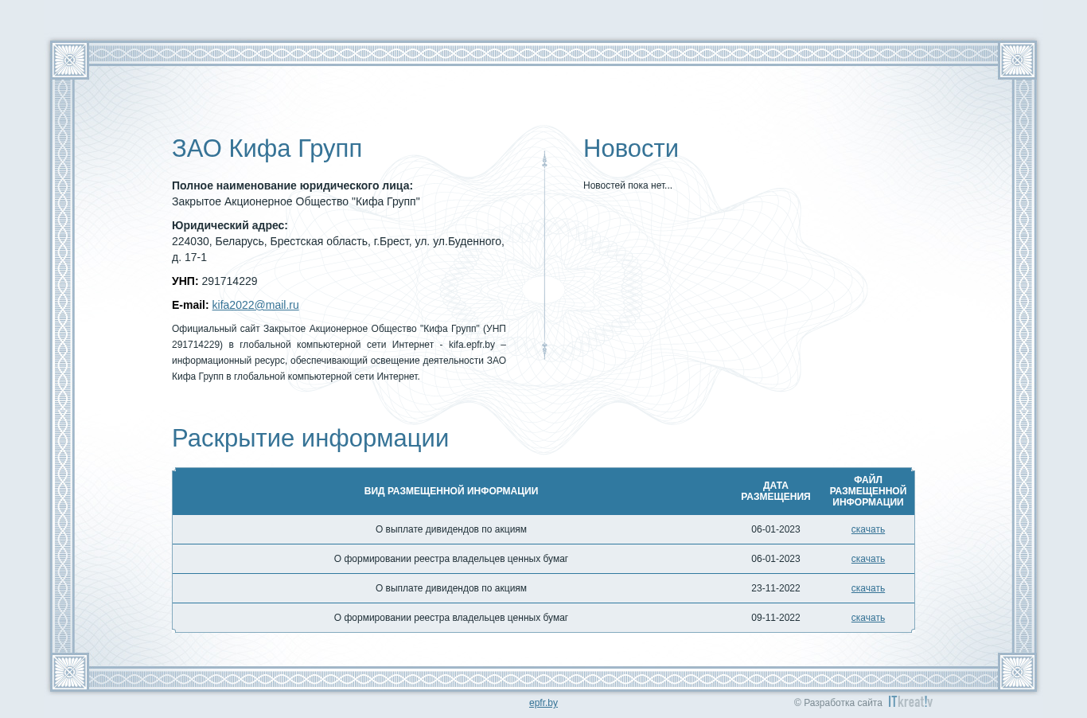1087x718 pixels.
Task: Click the Раскрытие информации heading
Action: [x=310, y=439]
